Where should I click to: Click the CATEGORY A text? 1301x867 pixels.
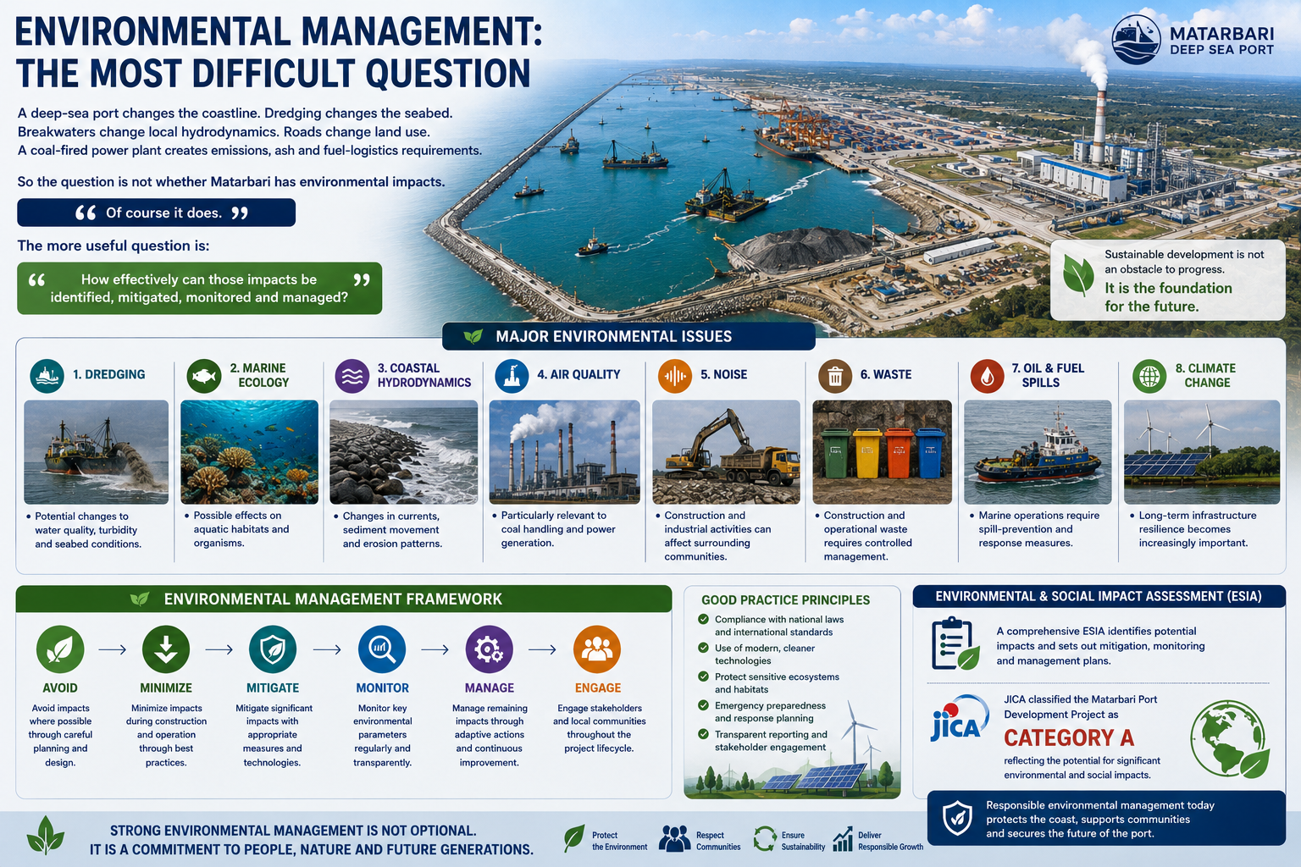tap(1068, 737)
